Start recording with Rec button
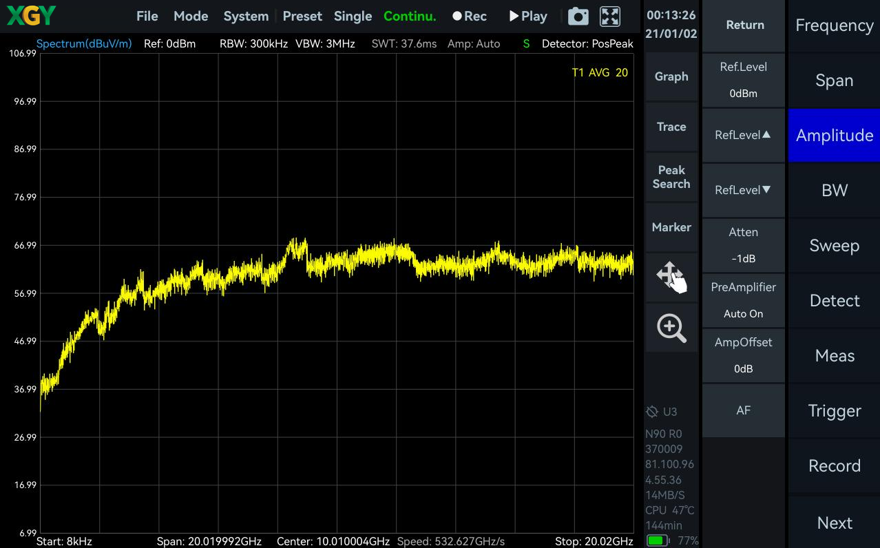This screenshot has width=880, height=548. click(x=470, y=17)
